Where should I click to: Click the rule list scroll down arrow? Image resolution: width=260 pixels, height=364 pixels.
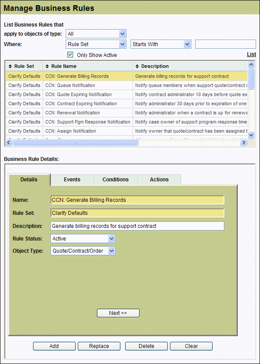[x=251, y=135]
